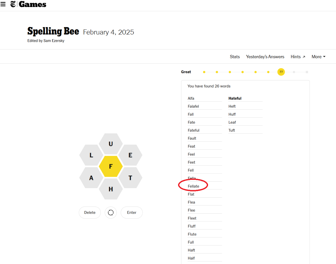Click the word Fate in list
Image resolution: width=336 pixels, height=264 pixels.
coord(192,122)
